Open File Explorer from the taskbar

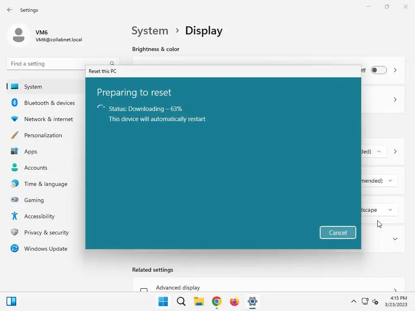(x=199, y=301)
